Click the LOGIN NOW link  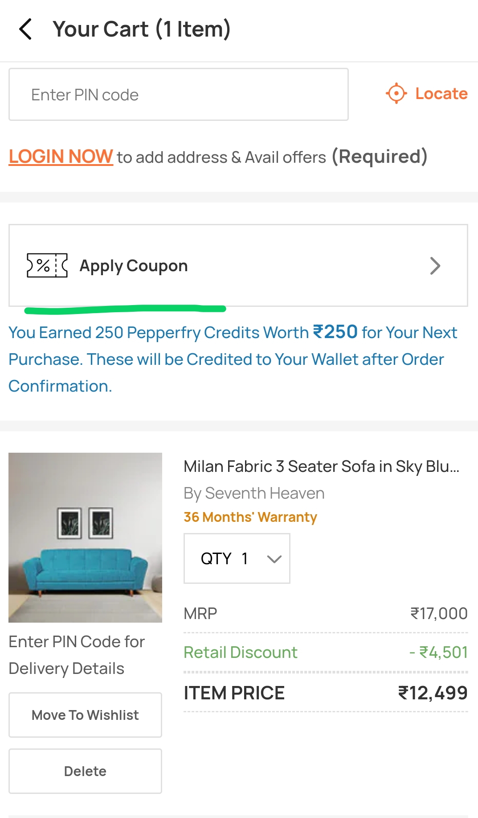(x=61, y=157)
